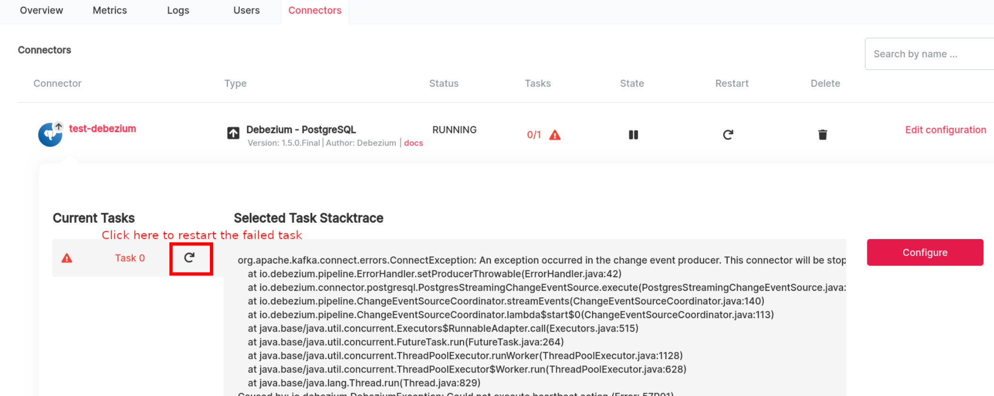Select Task 0 in Current Tasks
994x396 pixels.
(x=130, y=258)
